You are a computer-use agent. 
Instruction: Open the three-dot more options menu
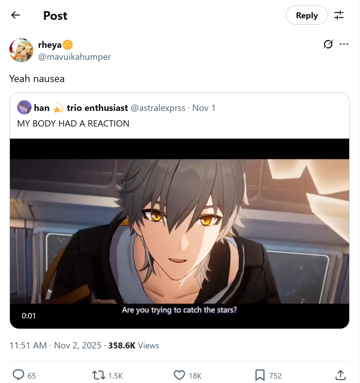(x=344, y=44)
